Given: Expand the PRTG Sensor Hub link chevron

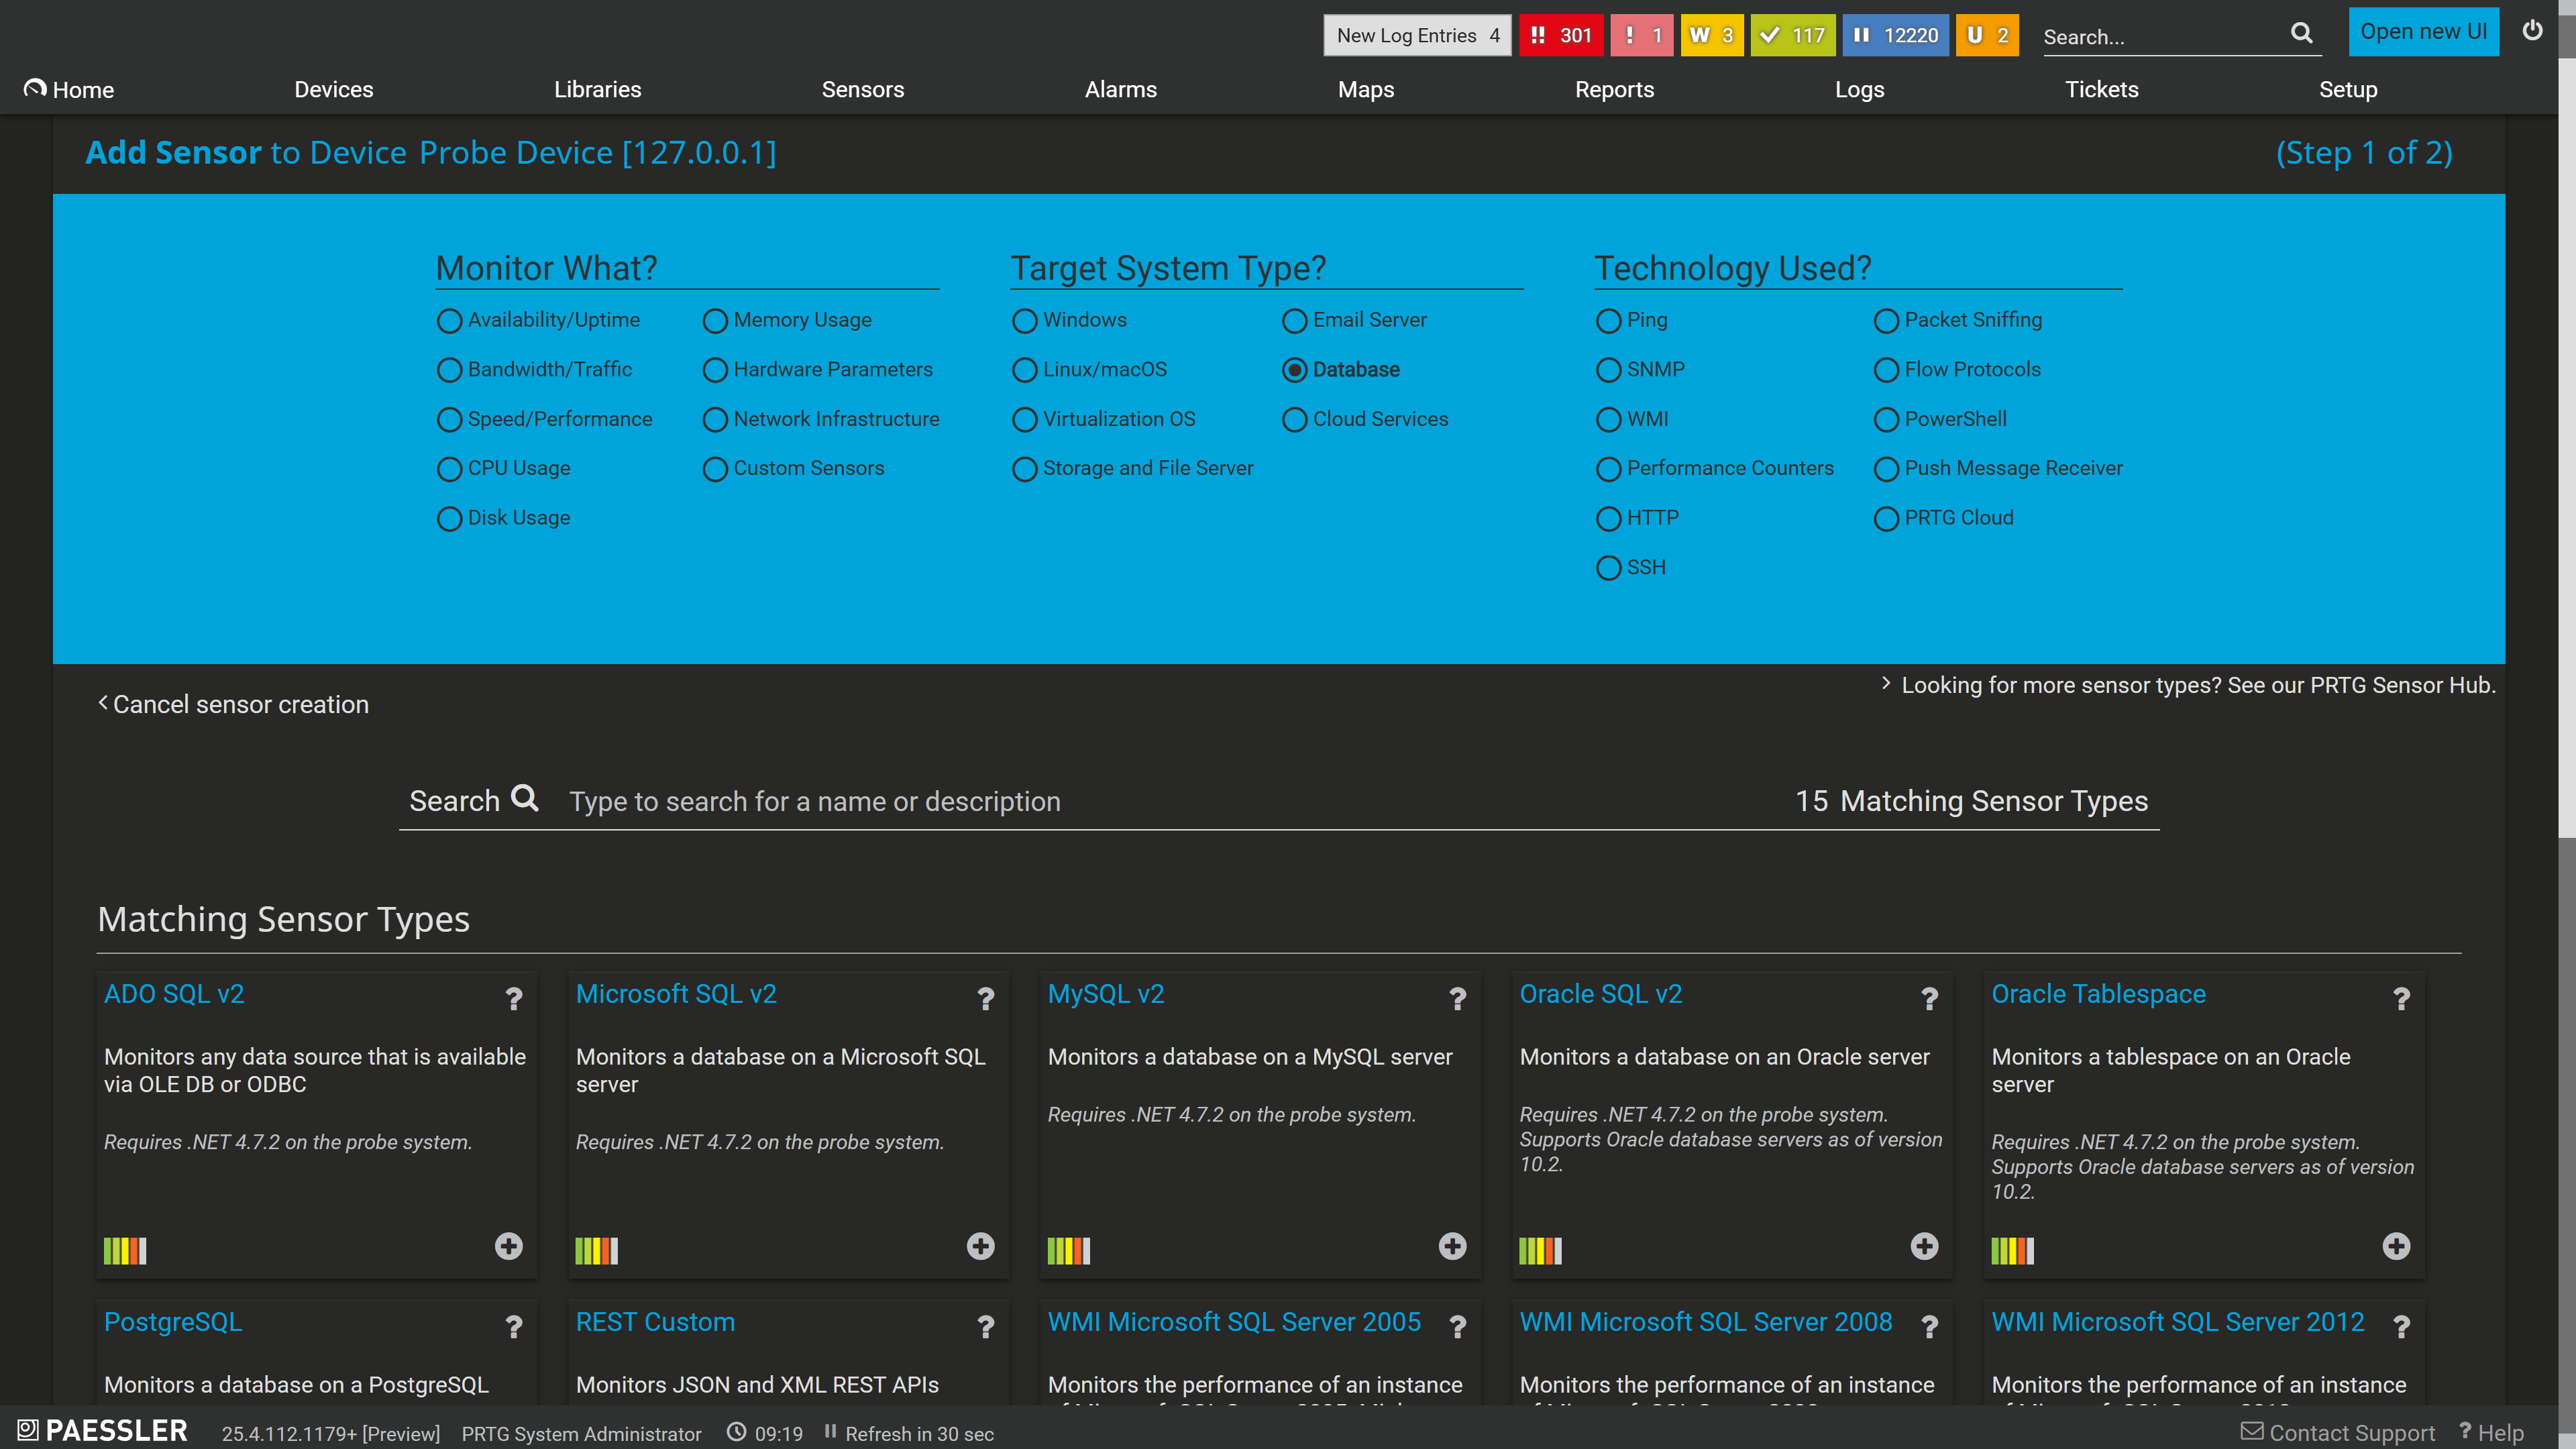Looking at the screenshot, I should [1886, 683].
